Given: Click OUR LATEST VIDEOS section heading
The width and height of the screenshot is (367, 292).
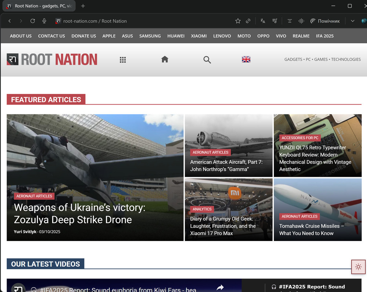Looking at the screenshot, I should click(x=46, y=264).
